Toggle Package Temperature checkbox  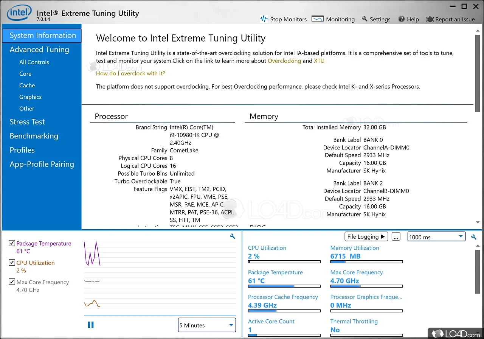pos(12,243)
